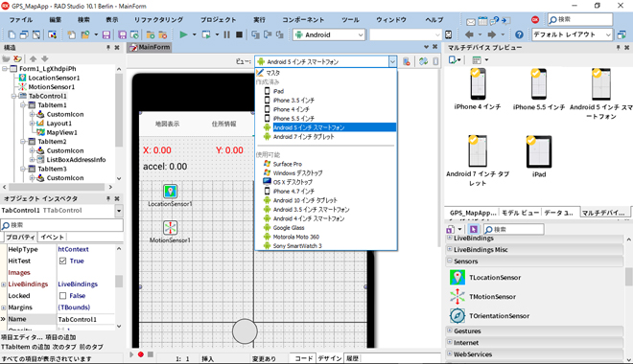
Task: Click the 項目の追加 link
Action: pyautogui.click(x=60, y=337)
